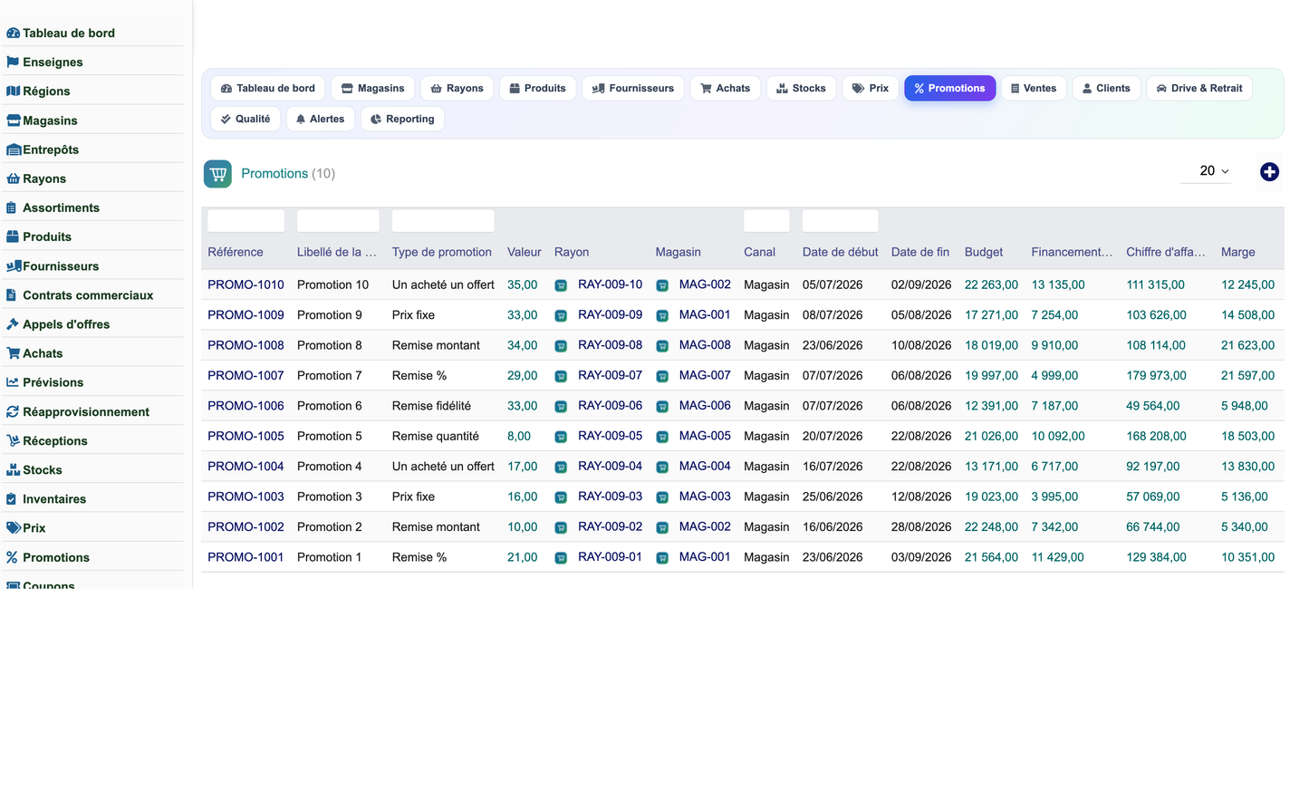Click the magasin icon beside MAG-004
Viewport: 1309px width, 810px height.
pos(662,467)
